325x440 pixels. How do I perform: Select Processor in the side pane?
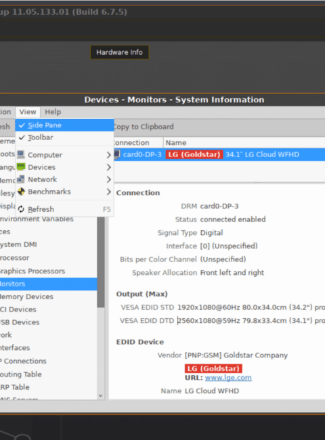pos(48,258)
